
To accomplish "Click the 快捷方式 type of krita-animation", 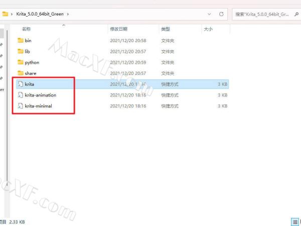I will pos(170,95).
